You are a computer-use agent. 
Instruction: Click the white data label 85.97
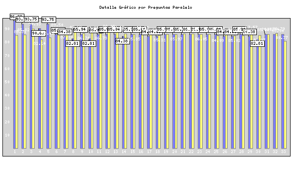(x=176, y=39)
